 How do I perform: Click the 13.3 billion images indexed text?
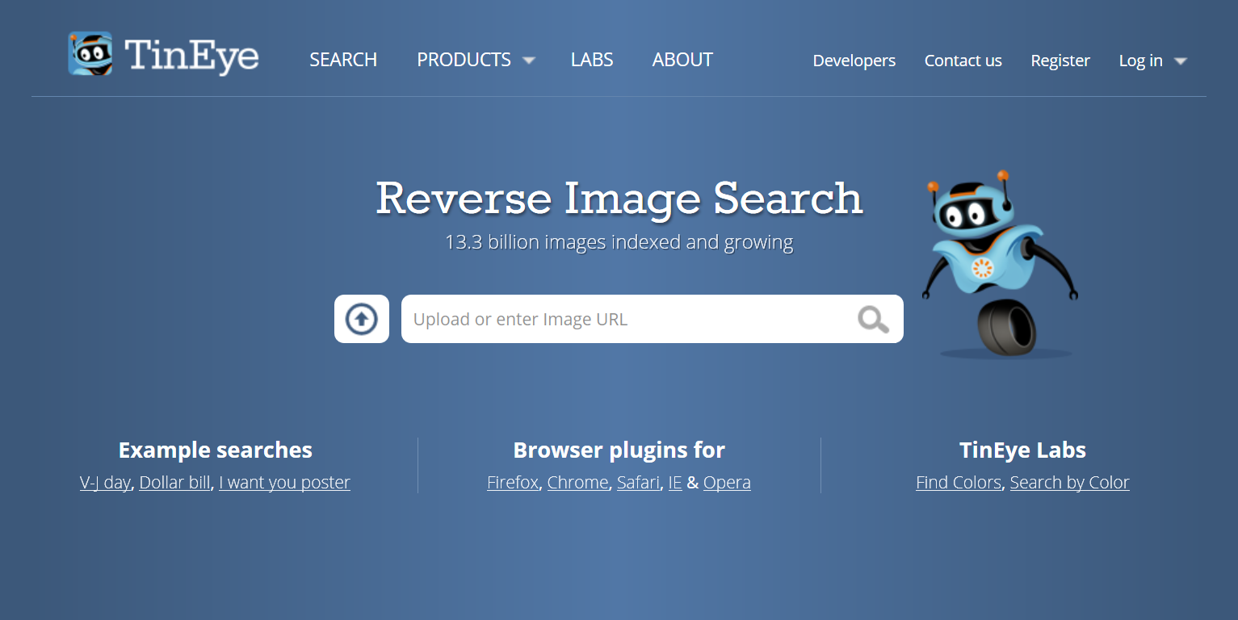click(x=619, y=242)
